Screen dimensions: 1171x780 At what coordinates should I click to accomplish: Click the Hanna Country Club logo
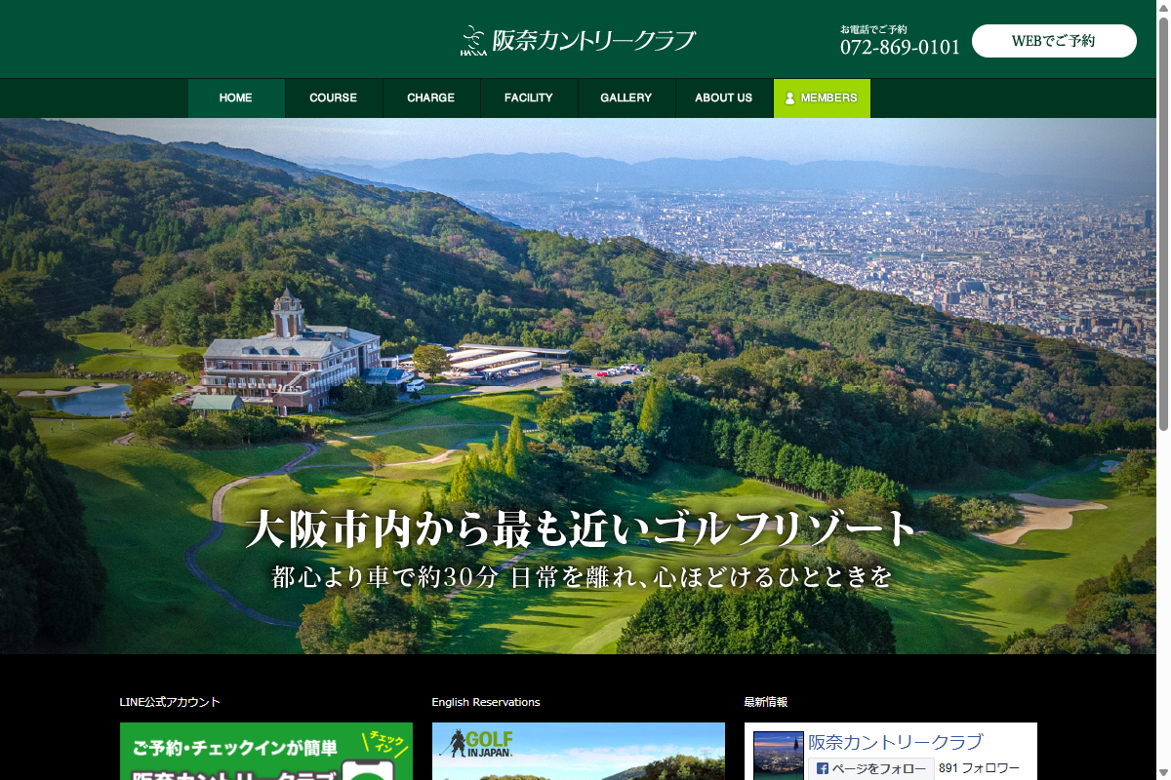(578, 41)
